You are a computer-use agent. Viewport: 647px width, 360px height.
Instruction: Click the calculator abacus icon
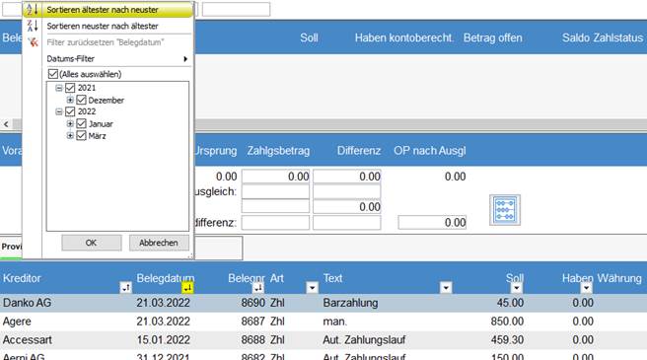click(505, 210)
